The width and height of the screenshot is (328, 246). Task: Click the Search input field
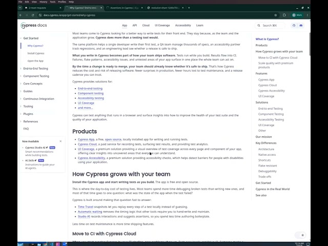[270, 25]
